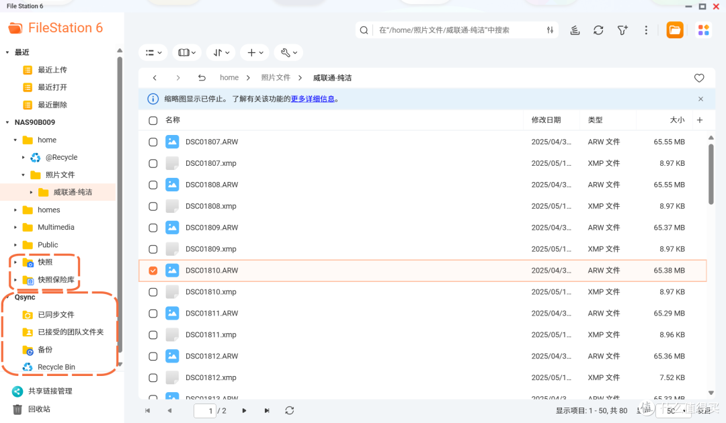Go up to parent folder icon
The height and width of the screenshot is (423, 726).
pyautogui.click(x=202, y=78)
